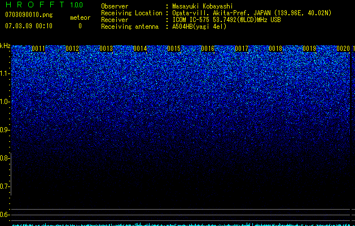This screenshot has height=226, width=355.
Task: Click the 1.0 kHz frequency tick label
Action: point(4,102)
